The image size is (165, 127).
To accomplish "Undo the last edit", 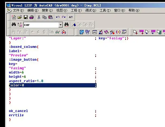I will tap(58, 17).
